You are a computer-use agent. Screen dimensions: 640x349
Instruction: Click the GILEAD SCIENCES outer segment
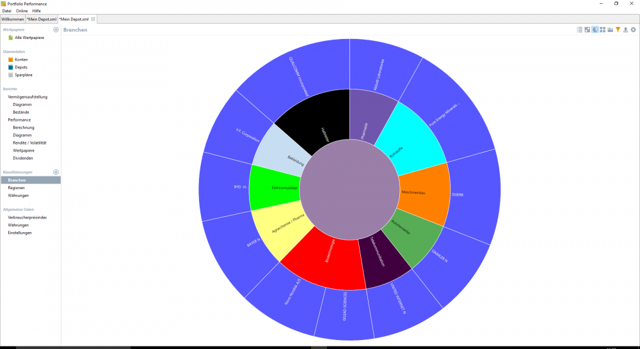(x=345, y=314)
